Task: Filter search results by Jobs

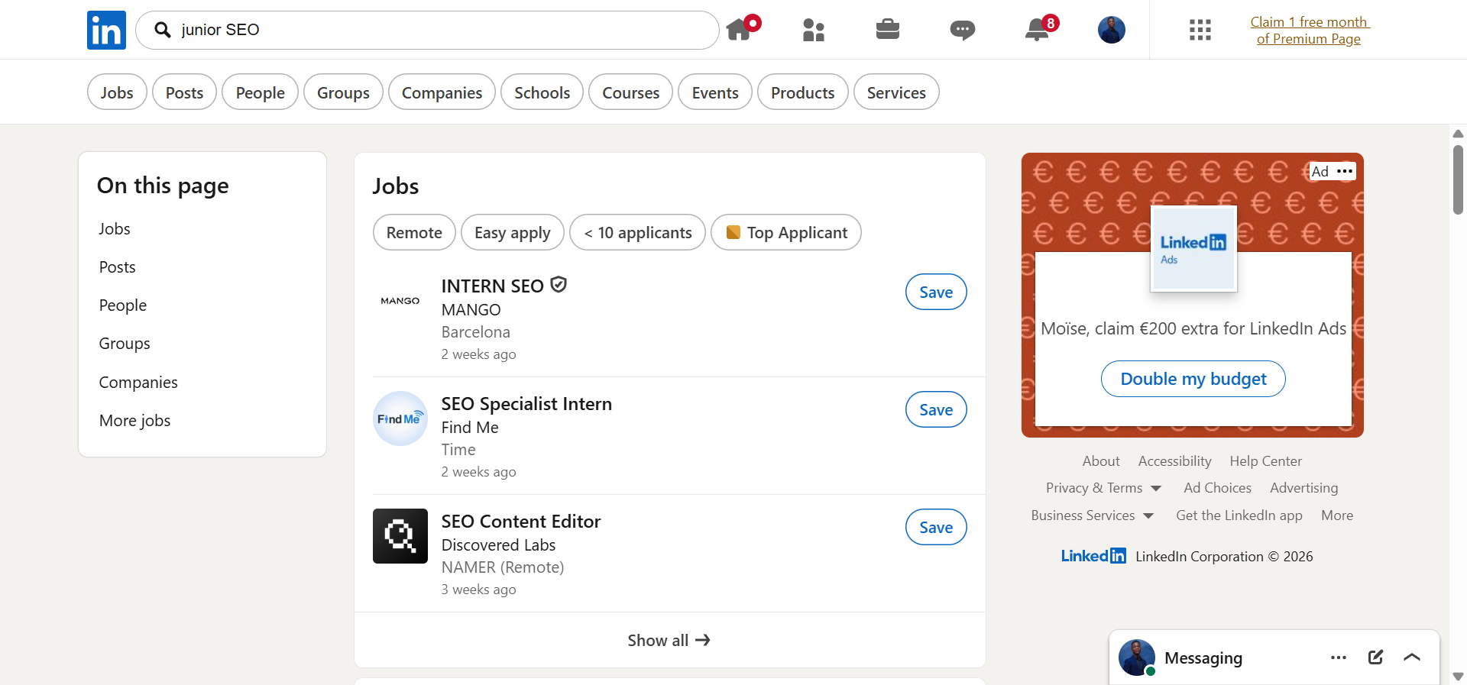Action: (117, 92)
